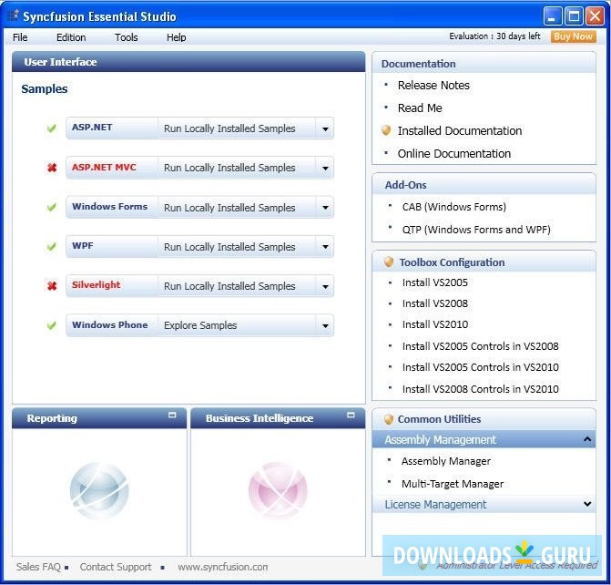This screenshot has width=611, height=585.
Task: Open the File menu
Action: (x=20, y=37)
